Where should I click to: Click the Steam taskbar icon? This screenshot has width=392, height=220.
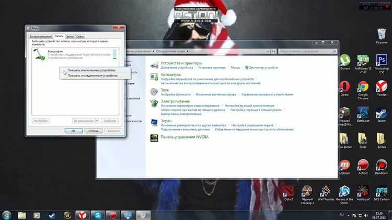(x=52, y=214)
